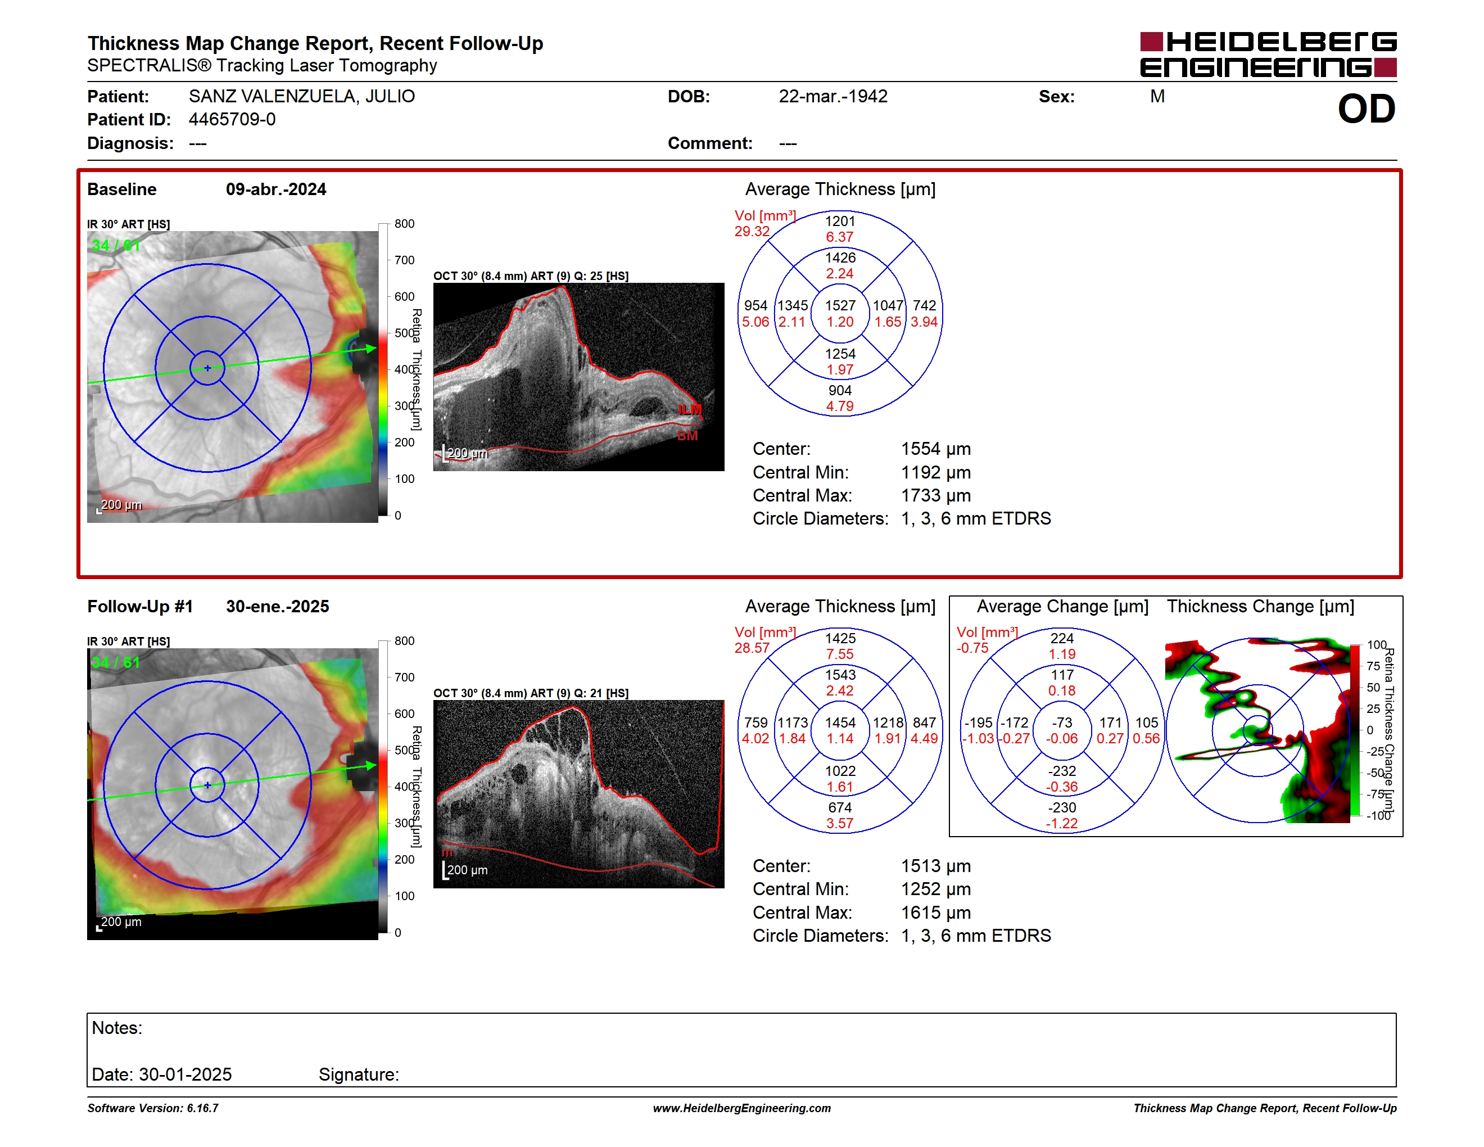This screenshot has width=1484, height=1147.
Task: Click the OD eye laterality label
Action: 1366,110
